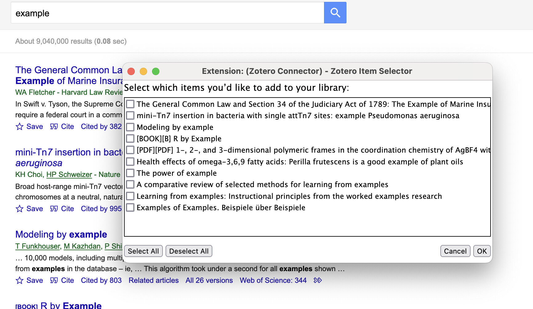The height and width of the screenshot is (309, 533).
Task: Open 'Web of Science: 344' link
Action: [273, 280]
